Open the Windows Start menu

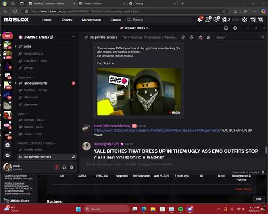point(78,209)
